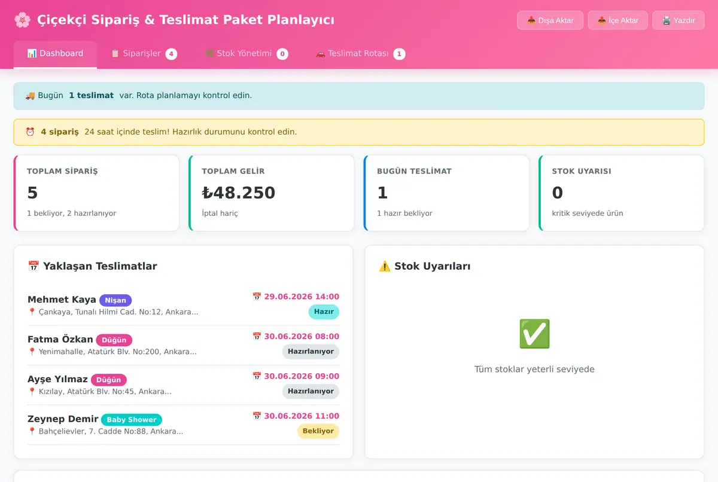Screen dimensions: 718x482
Task: Click the Bekliyor status badge for Zeynep Demir
Action: click(x=318, y=431)
